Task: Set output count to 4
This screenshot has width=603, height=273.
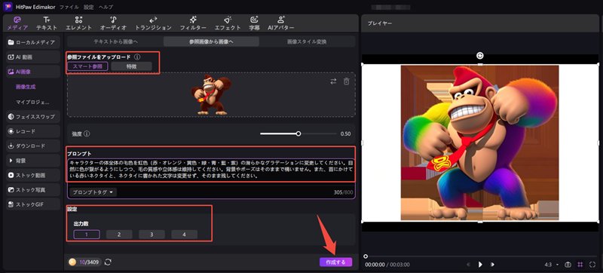Action: click(x=184, y=235)
